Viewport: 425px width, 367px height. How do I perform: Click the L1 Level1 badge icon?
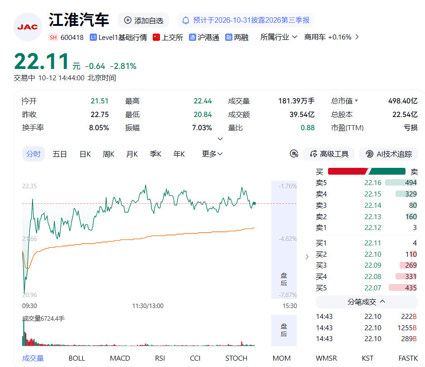pos(93,37)
